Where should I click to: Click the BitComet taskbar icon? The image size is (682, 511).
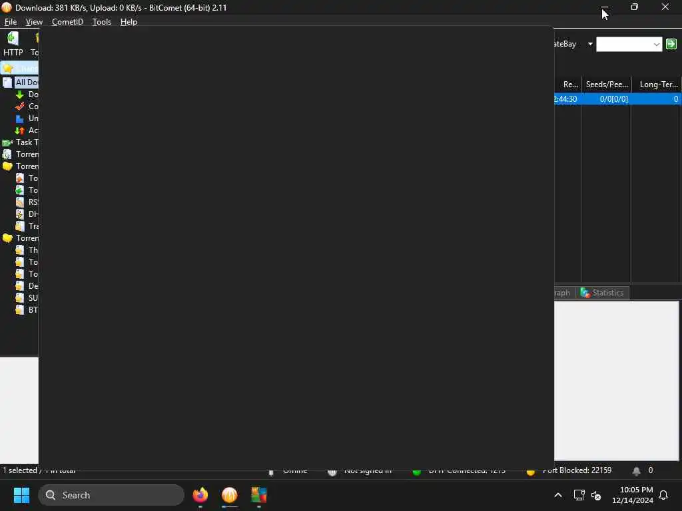(x=230, y=495)
